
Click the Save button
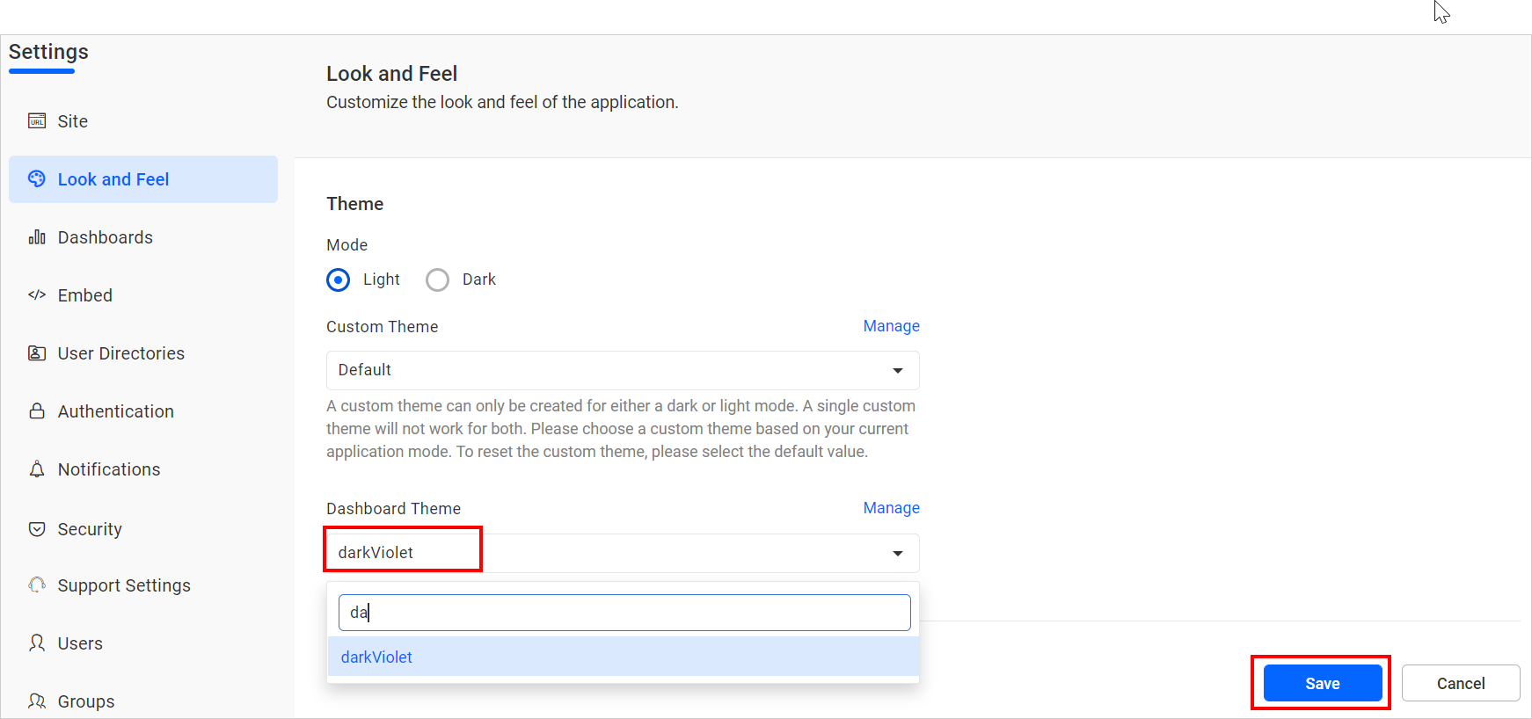coord(1322,683)
